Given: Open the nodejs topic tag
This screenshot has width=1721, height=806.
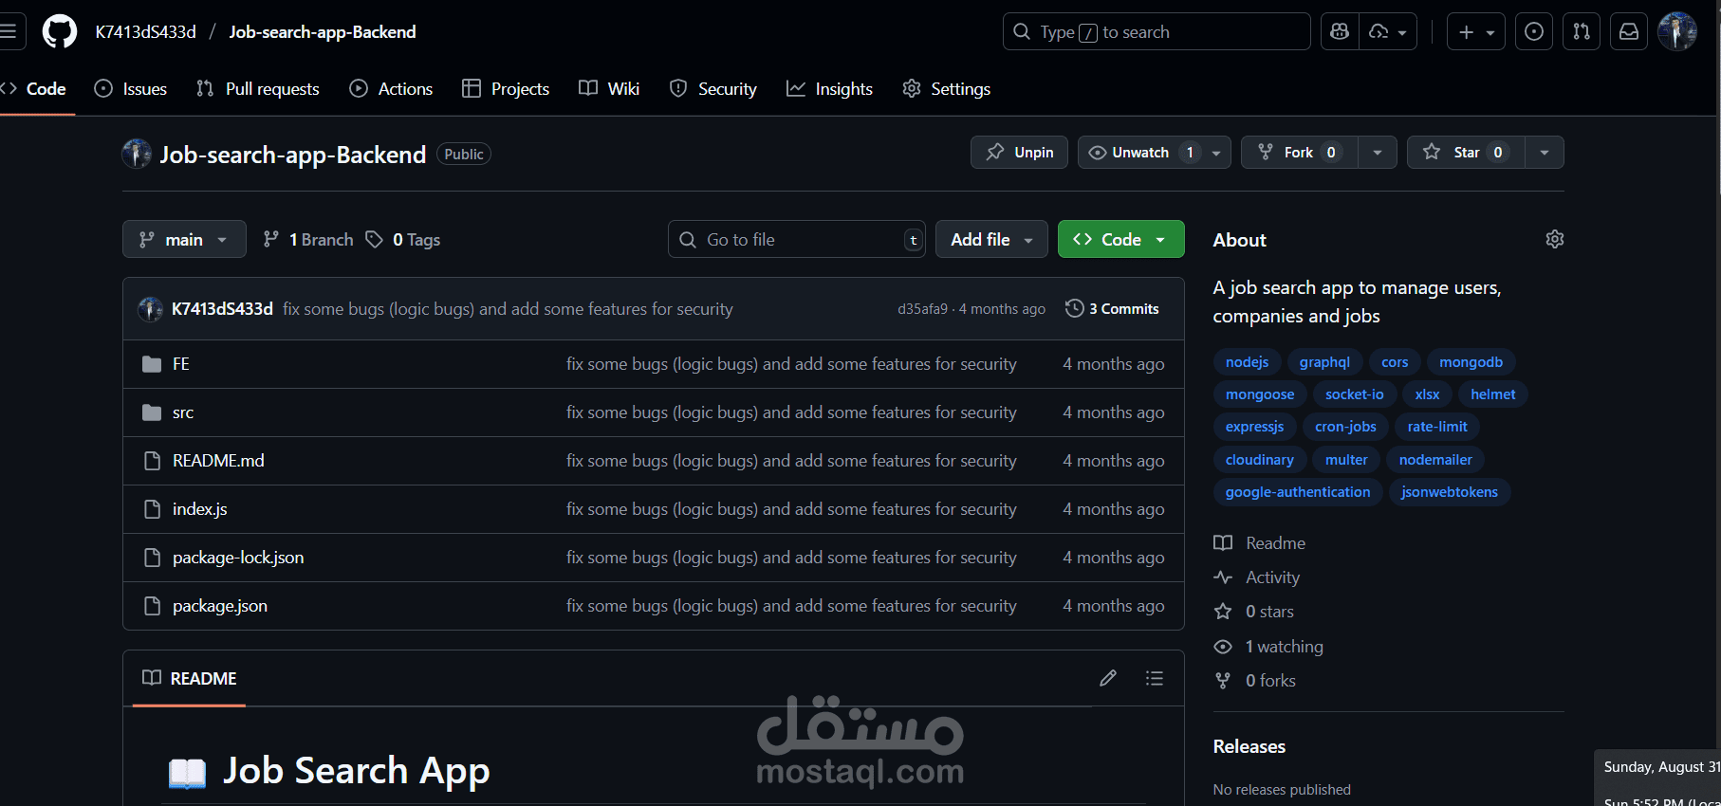Looking at the screenshot, I should (1247, 362).
